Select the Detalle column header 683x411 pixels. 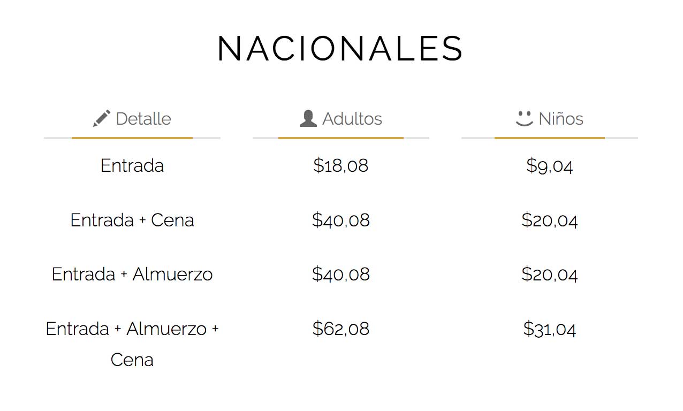pyautogui.click(x=132, y=118)
